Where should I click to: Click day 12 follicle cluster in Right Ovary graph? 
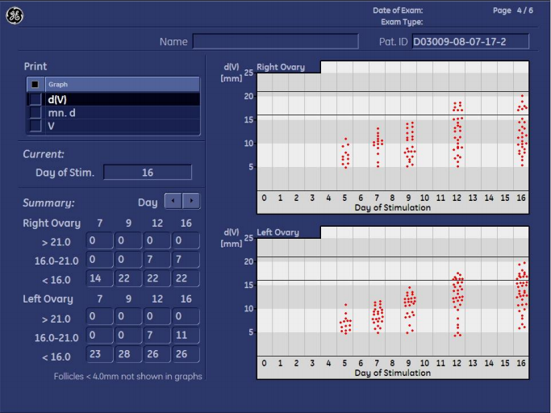pyautogui.click(x=457, y=134)
